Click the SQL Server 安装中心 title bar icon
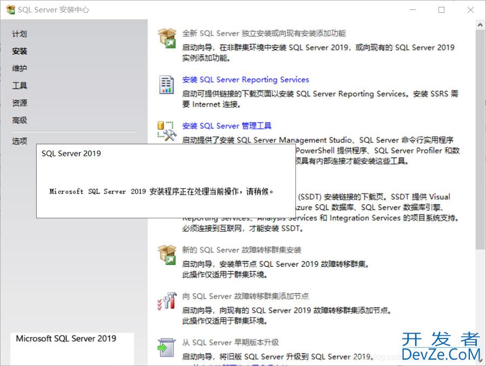 11,10
